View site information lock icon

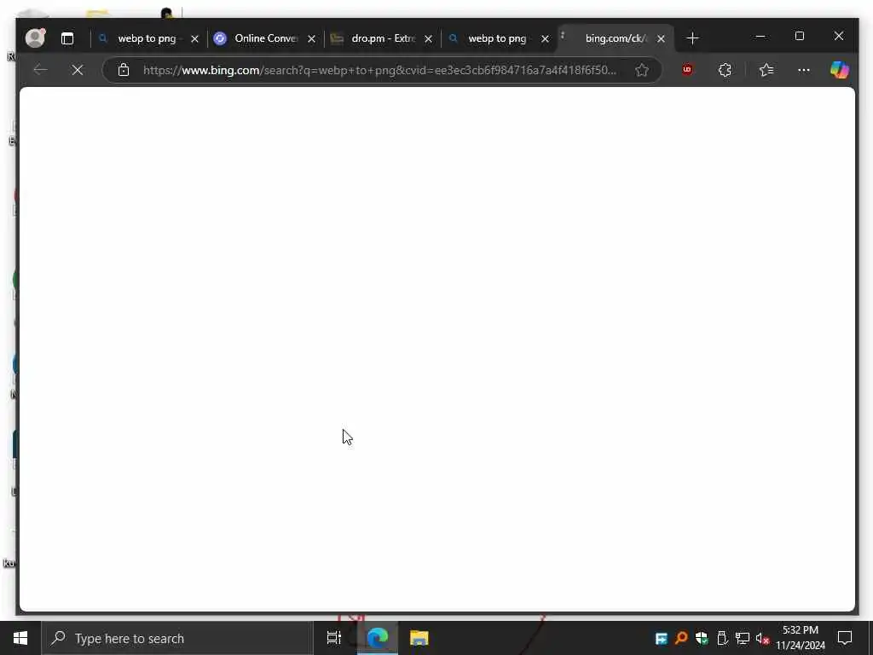[124, 70]
